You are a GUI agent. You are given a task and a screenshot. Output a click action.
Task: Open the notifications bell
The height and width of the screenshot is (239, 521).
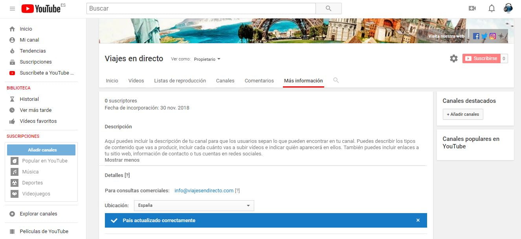point(492,9)
